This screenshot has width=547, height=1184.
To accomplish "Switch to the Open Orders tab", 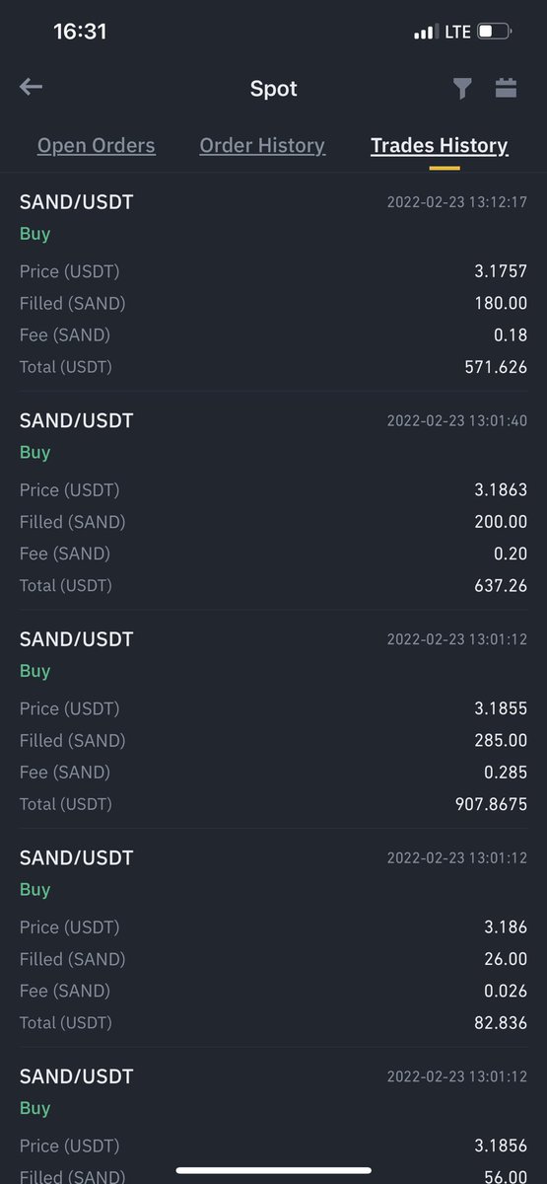I will point(97,146).
